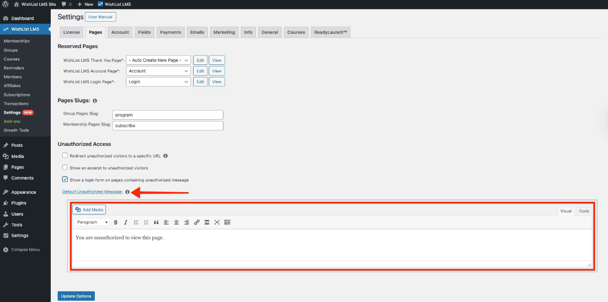Screen dimensions: 608x302
Task: Check show an excerpt to unauthorized visitors
Action: coord(65,168)
